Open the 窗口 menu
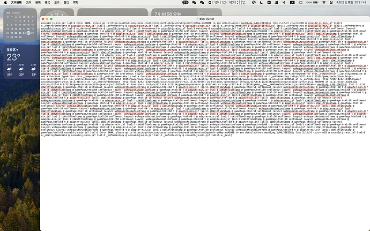370x231 pixels. pos(66,2)
